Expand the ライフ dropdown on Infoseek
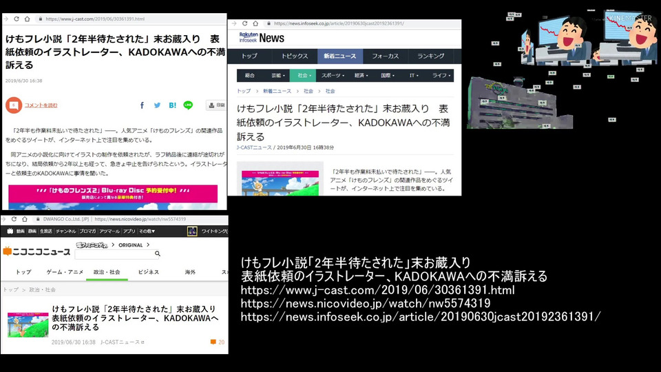 coord(441,76)
